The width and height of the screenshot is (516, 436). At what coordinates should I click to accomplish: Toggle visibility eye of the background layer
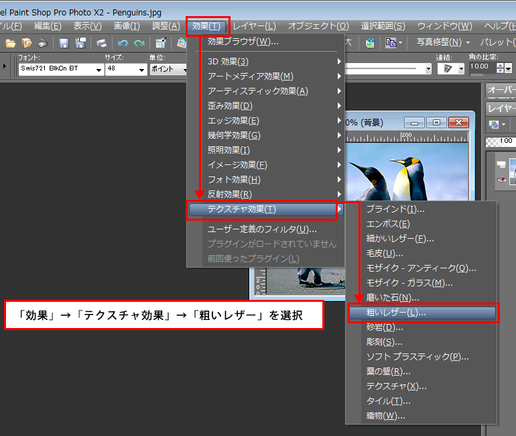coord(501,180)
